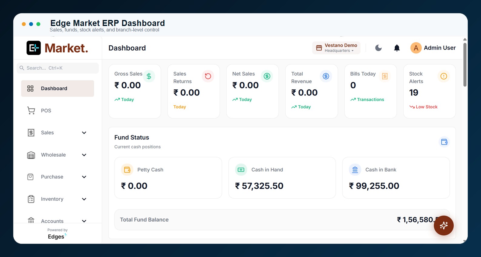
Task: Click the Fund Status heading
Action: pos(132,138)
